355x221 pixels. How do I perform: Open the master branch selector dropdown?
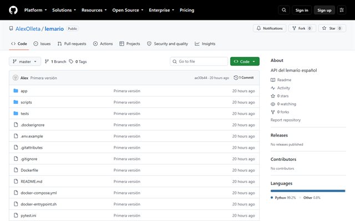coord(25,61)
